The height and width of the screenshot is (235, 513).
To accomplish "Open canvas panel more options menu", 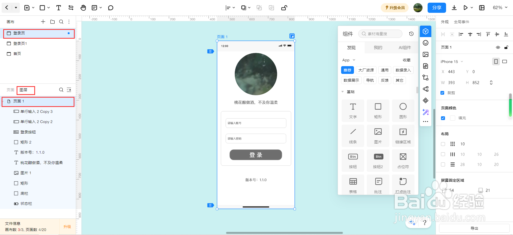I will tap(69, 22).
